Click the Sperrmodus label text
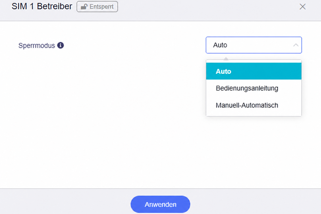The image size is (321, 214). click(37, 45)
